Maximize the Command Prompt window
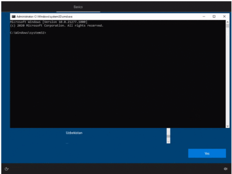The width and height of the screenshot is (232, 174). pos(214,17)
